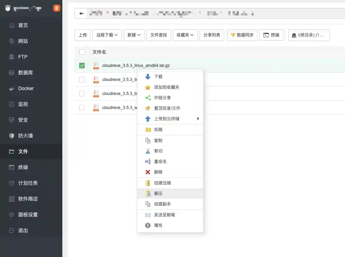Viewport: 345px width, 257px height.
Task: Uncheck the selected cloudreve_3.5.3_linux_amd64.tar.gz file
Action: point(82,66)
